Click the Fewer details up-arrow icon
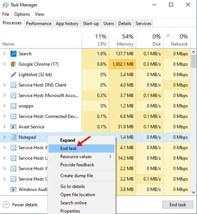The width and height of the screenshot is (197, 214). (6, 204)
